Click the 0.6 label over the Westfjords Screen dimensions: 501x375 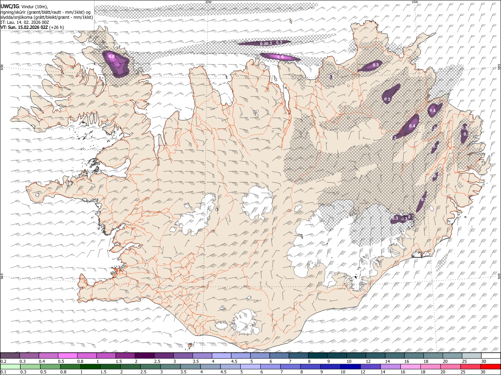point(112,57)
